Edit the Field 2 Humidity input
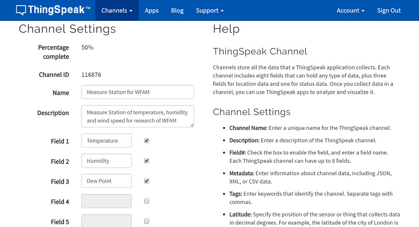Image resolution: width=419 pixels, height=227 pixels. [106, 161]
